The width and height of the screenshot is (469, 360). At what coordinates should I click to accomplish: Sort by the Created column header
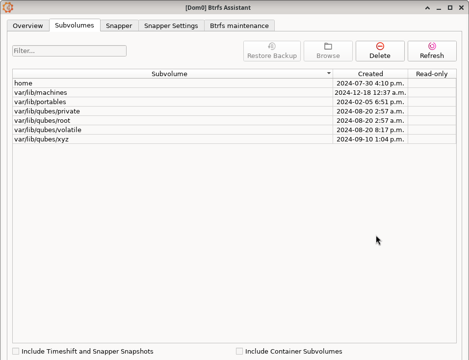click(x=370, y=74)
